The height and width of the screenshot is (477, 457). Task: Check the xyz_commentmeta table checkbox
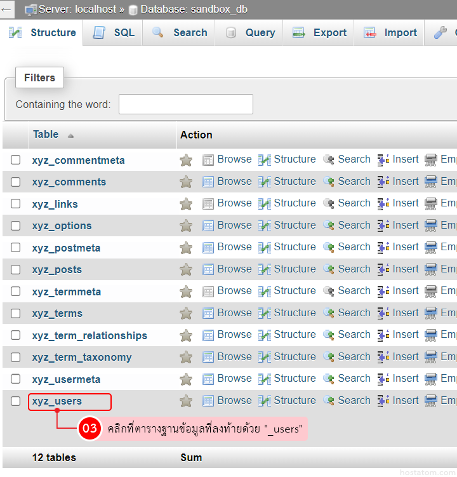tap(16, 160)
